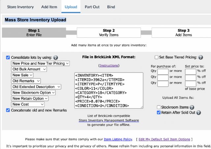211x149 pixels.
Task: Toggle Consolidate lots by using checkbox
Action: click(8, 57)
